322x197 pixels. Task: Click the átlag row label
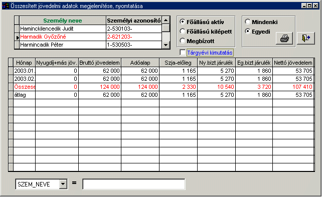tap(24, 95)
